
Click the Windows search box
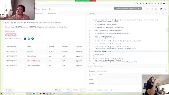(15, 94)
